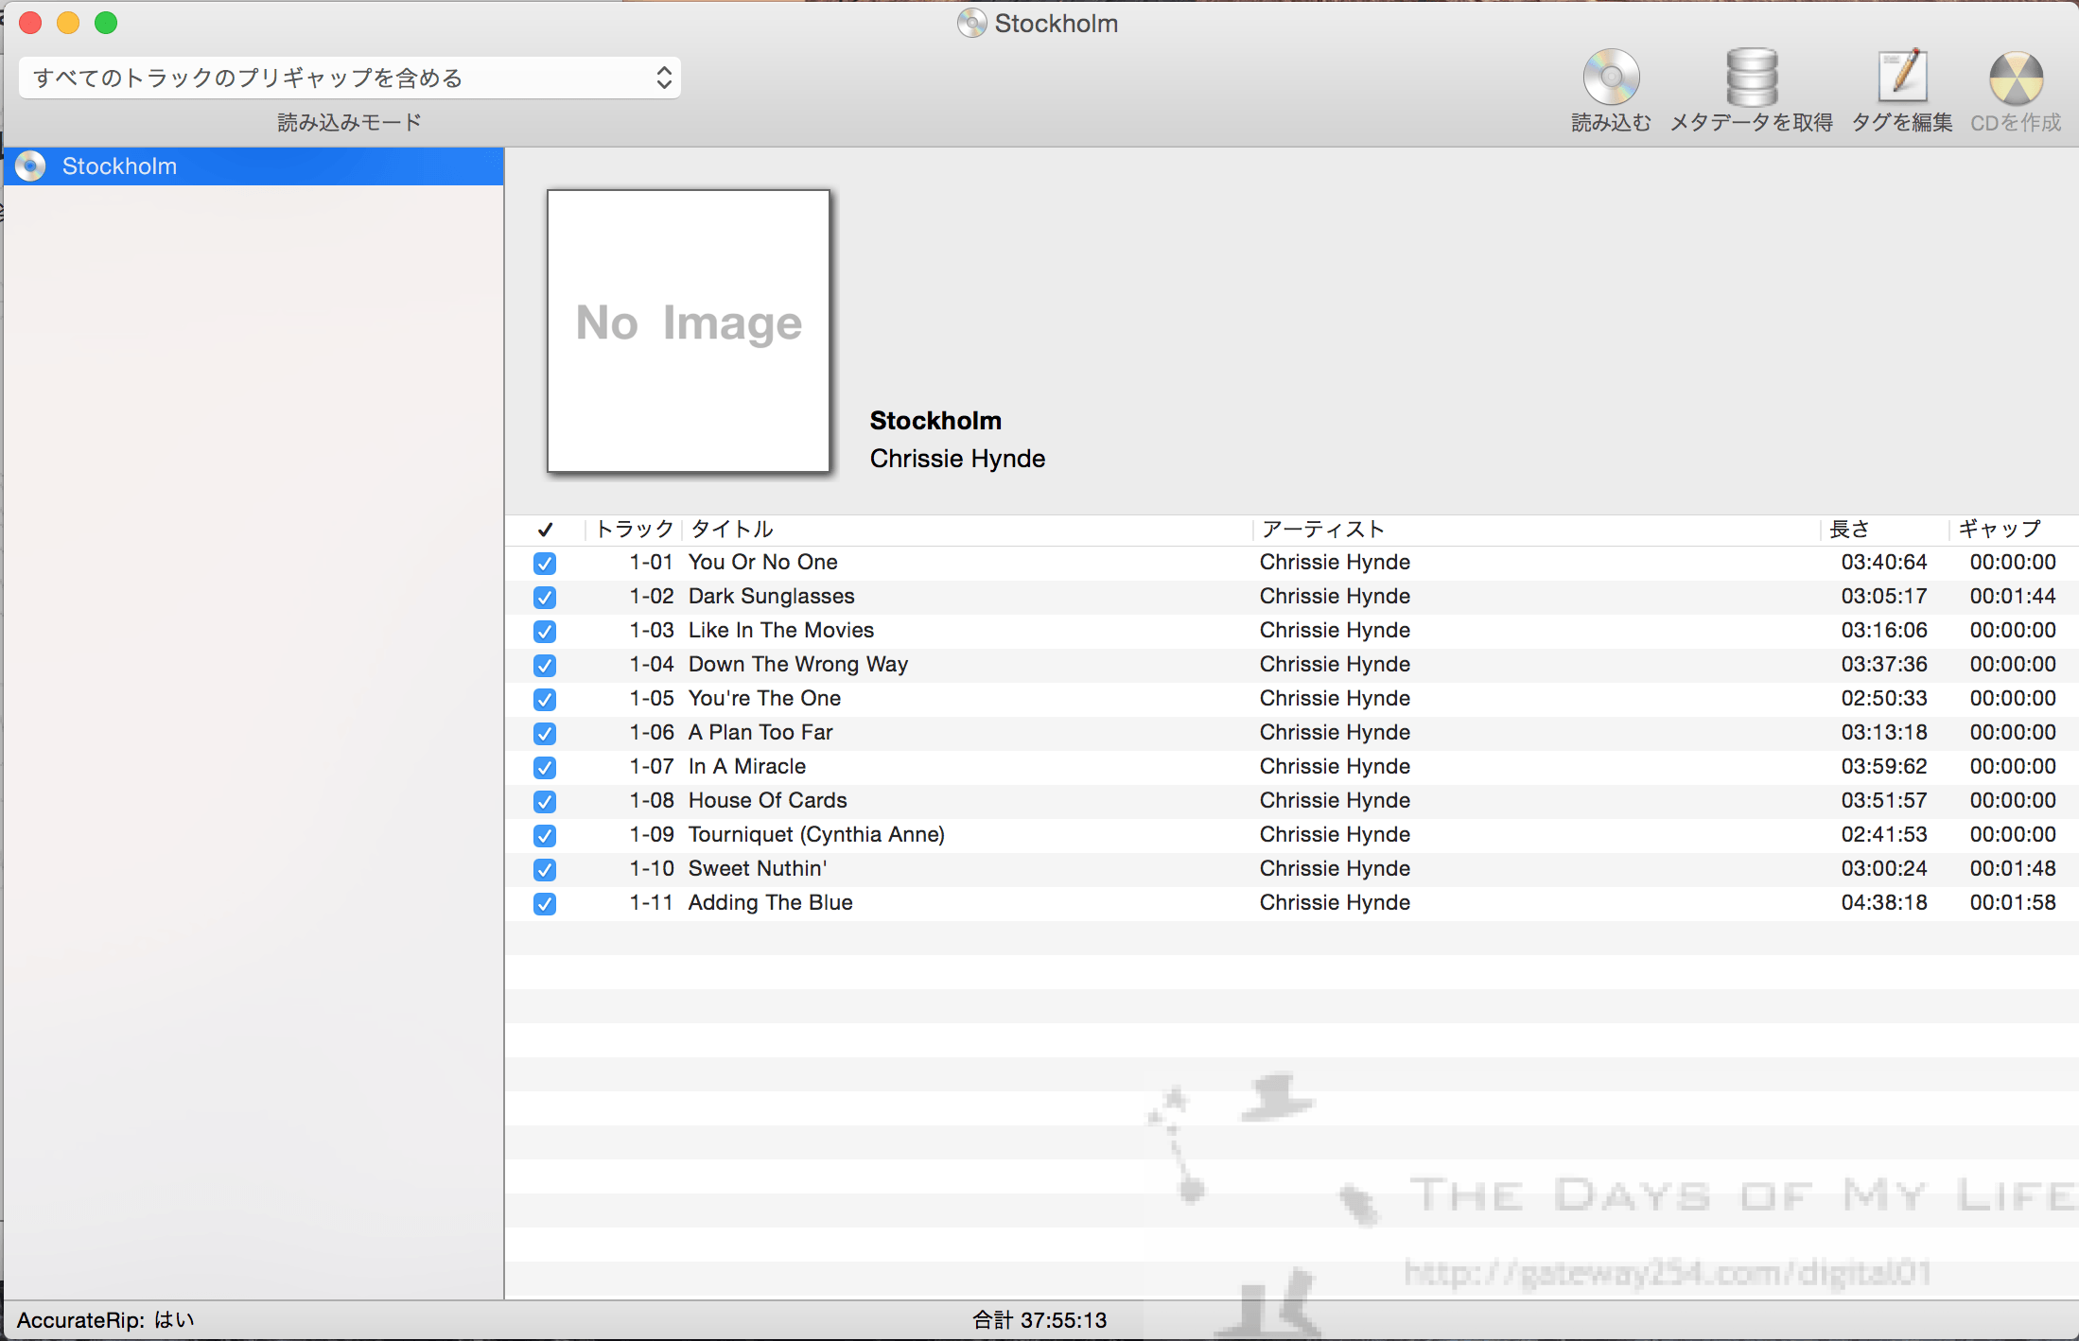Select the title In A Miracle
This screenshot has height=1341, width=2079.
pos(747,766)
